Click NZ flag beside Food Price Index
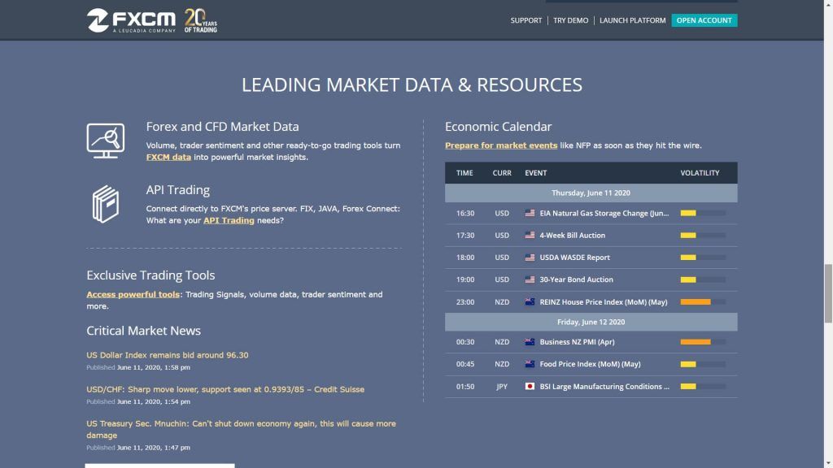833x468 pixels. 530,364
